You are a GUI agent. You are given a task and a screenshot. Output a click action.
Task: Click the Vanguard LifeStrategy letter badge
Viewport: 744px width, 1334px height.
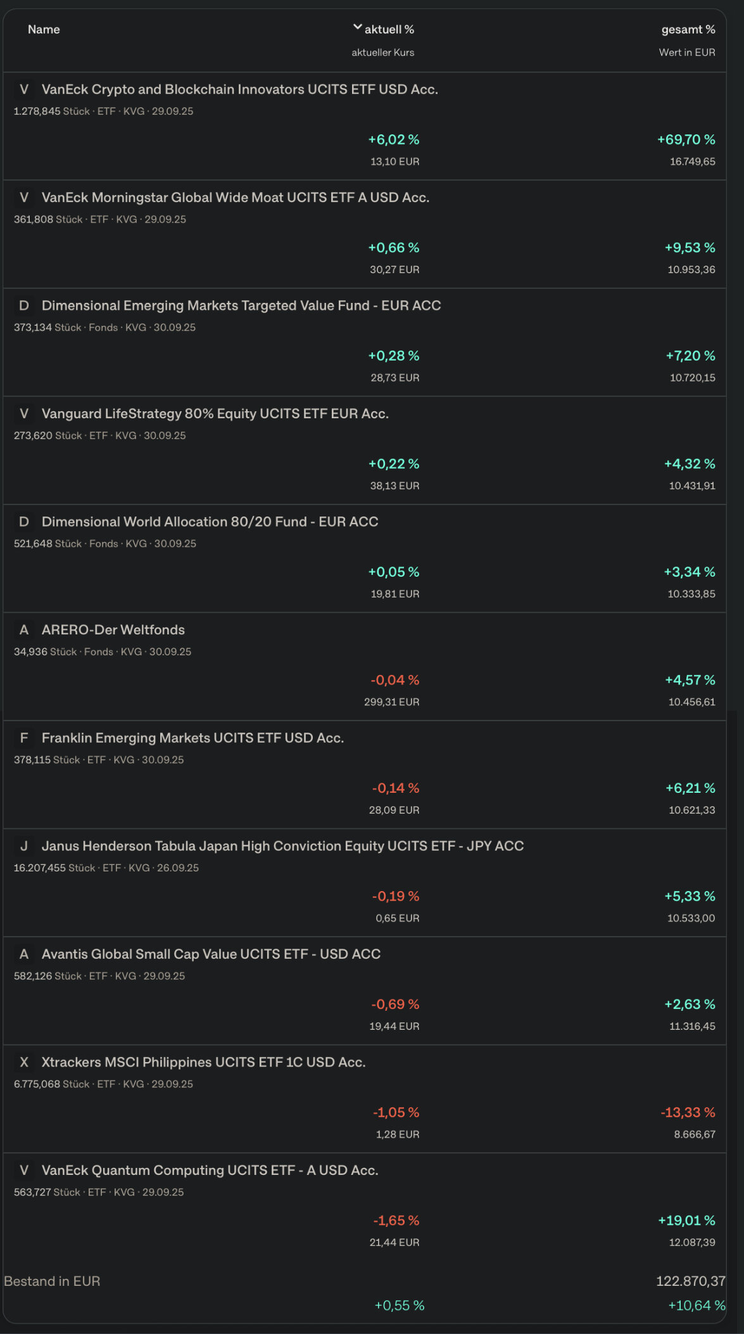(x=24, y=414)
